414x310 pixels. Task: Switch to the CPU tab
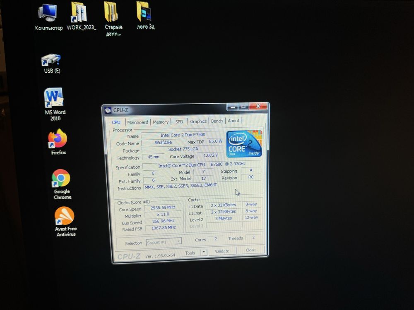tap(116, 122)
